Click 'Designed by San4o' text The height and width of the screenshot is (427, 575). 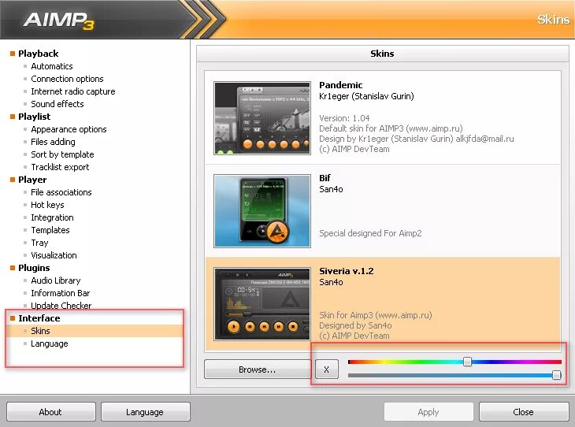tap(355, 325)
